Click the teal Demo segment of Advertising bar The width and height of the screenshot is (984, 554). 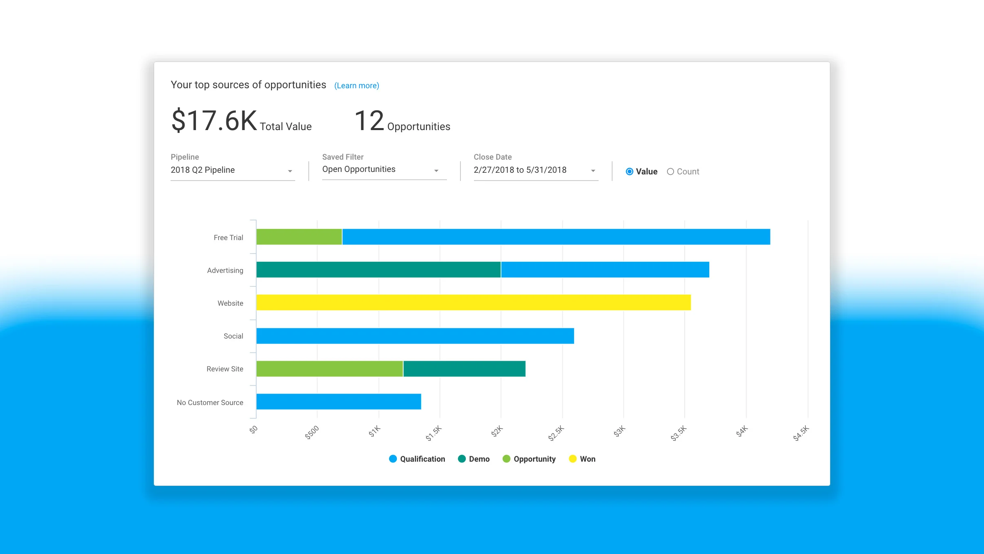point(378,270)
